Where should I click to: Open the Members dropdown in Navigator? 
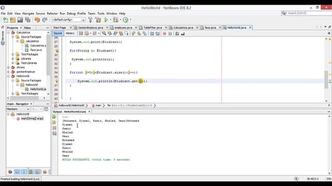[x=18, y=109]
